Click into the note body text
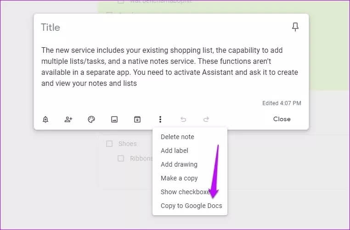The image size is (350, 230). pyautogui.click(x=169, y=67)
